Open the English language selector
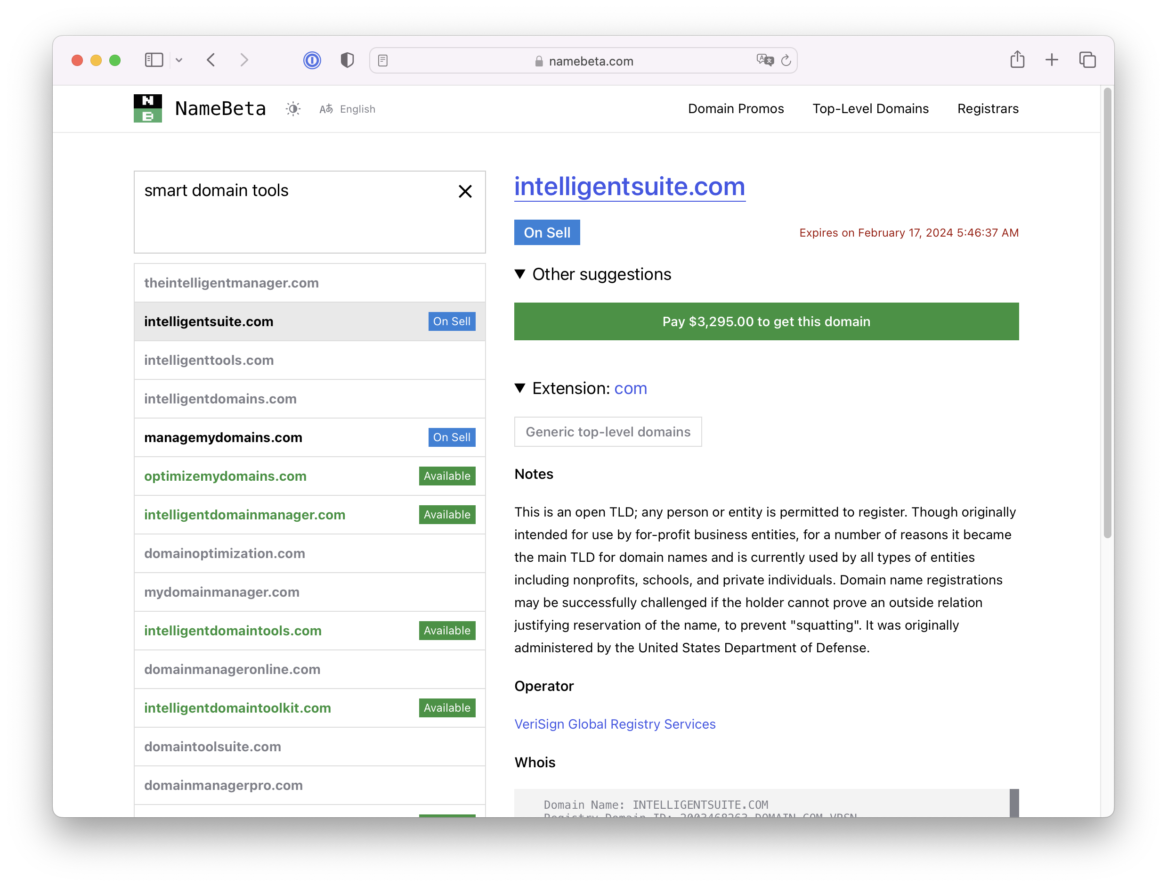The height and width of the screenshot is (887, 1167). pyautogui.click(x=348, y=109)
